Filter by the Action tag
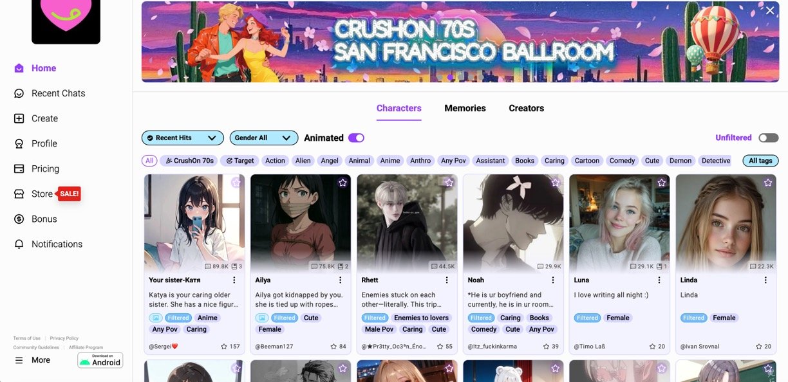 275,161
